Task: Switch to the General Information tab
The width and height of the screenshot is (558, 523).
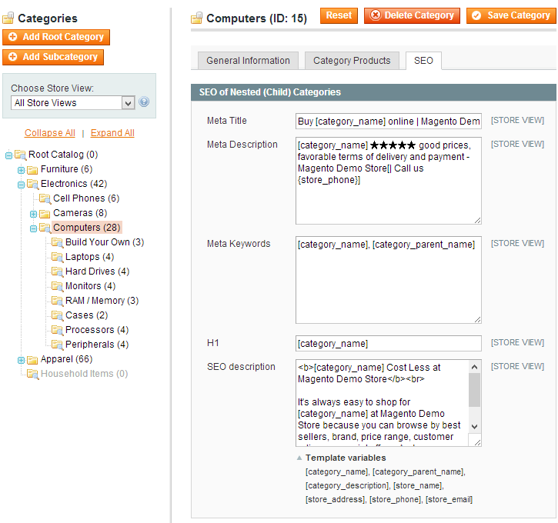Action: (248, 61)
